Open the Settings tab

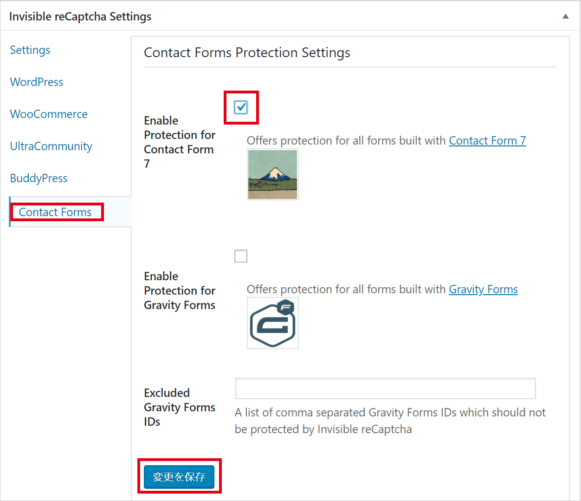[30, 50]
